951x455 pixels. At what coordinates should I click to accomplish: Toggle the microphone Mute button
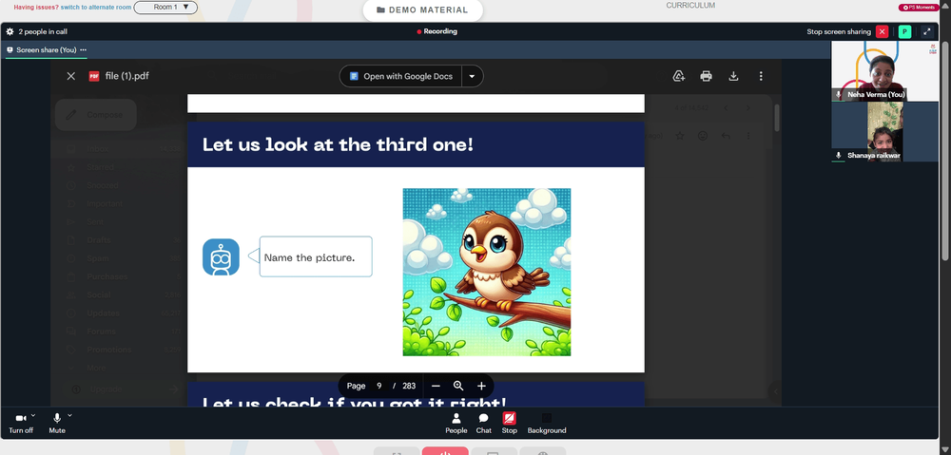point(57,423)
